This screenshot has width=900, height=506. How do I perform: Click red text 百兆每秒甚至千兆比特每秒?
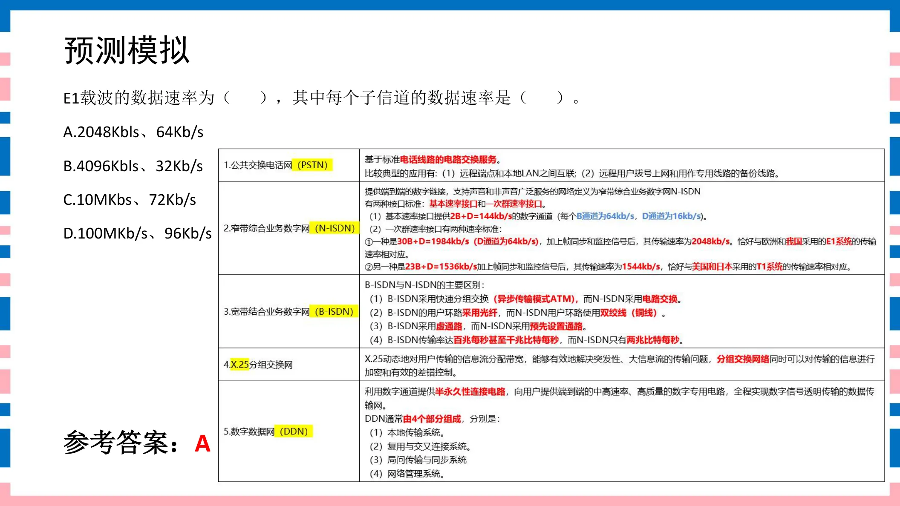(x=506, y=340)
